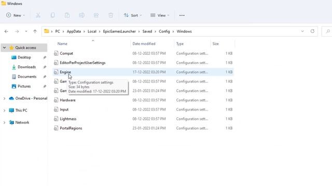Sort by Size column header
The height and width of the screenshot is (186, 332).
coord(215,43)
